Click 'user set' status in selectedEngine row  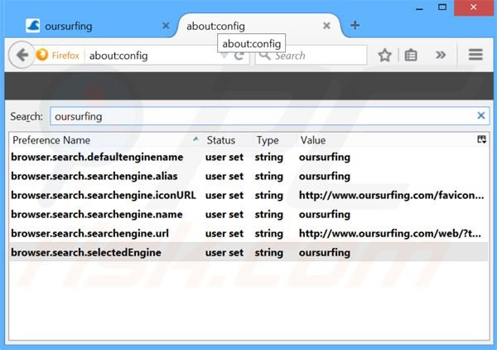pos(224,253)
